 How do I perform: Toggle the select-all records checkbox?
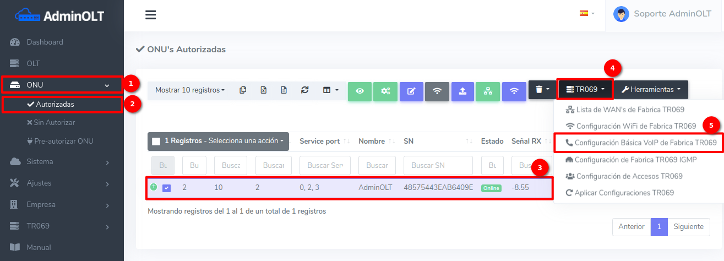[156, 141]
